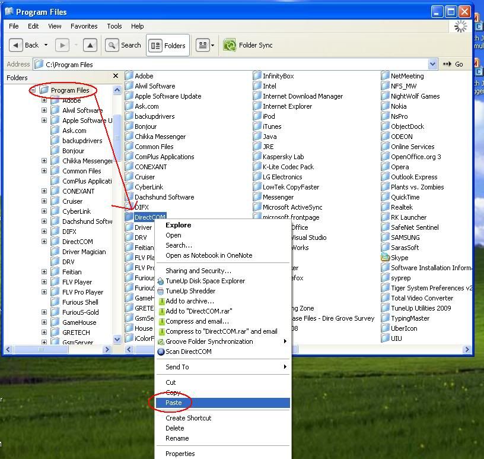The image size is (484, 459).
Task: Click the address field showing C:\Program Files
Action: [231, 64]
